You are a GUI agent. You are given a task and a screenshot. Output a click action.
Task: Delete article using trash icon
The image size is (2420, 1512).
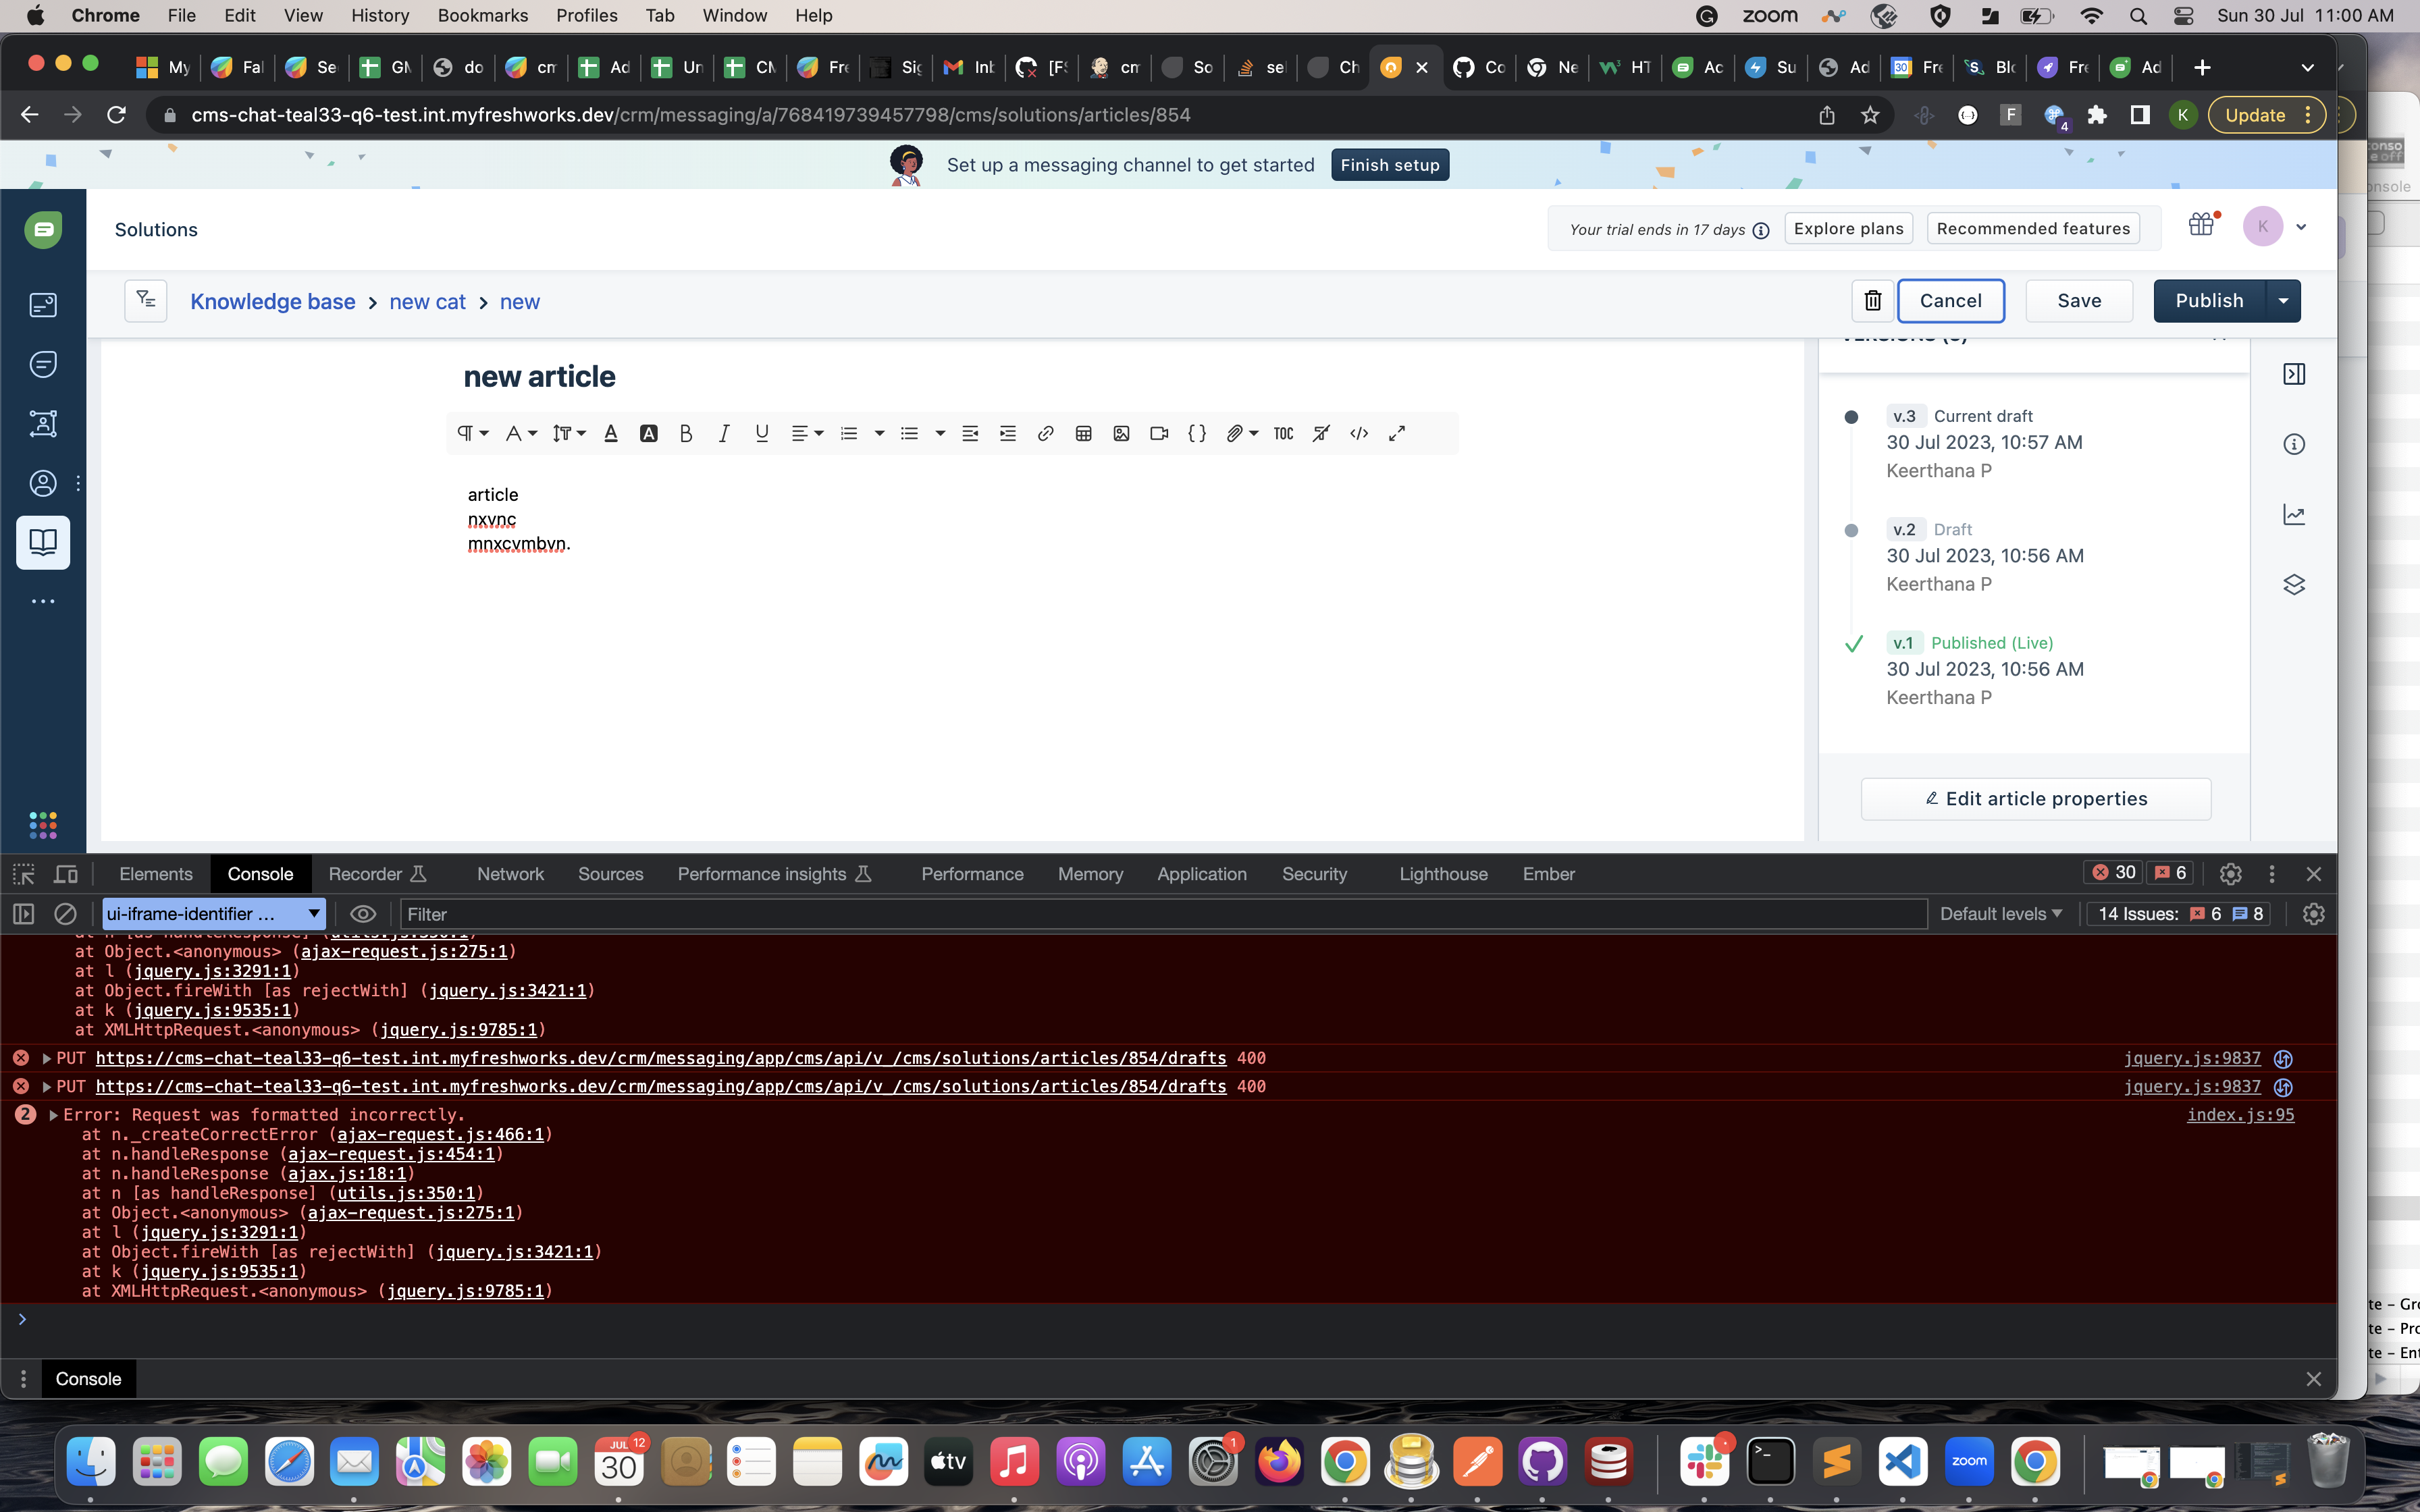click(x=1872, y=301)
